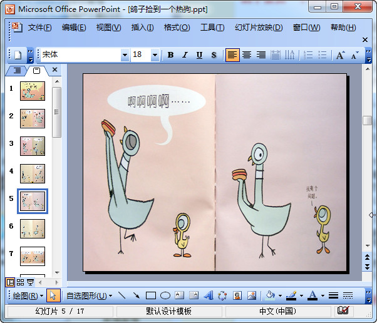Insert Clip Art
This screenshot has height=323, width=377.
[237, 295]
